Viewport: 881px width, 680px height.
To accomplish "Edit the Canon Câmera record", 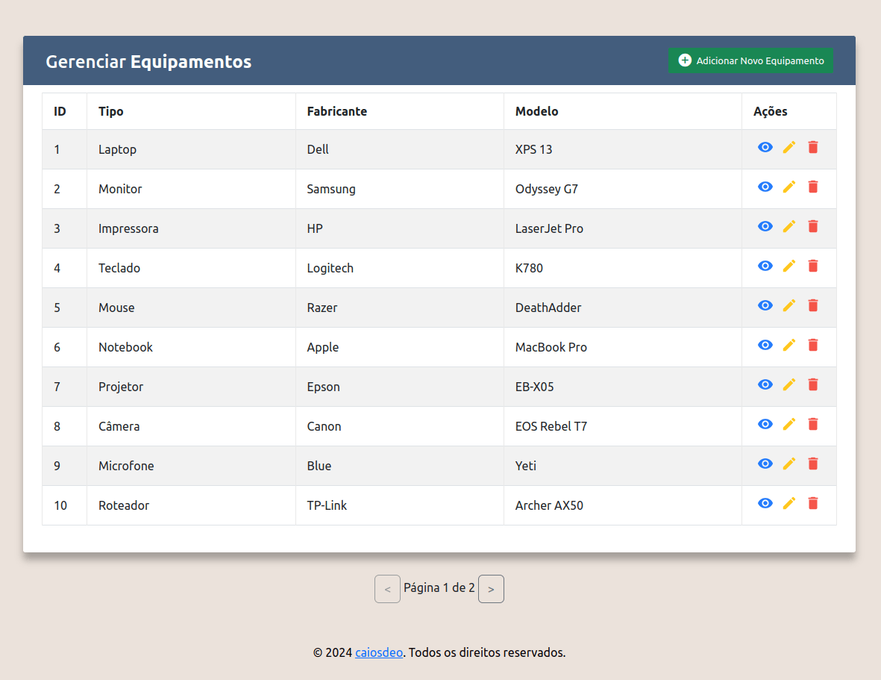I will pyautogui.click(x=788, y=424).
